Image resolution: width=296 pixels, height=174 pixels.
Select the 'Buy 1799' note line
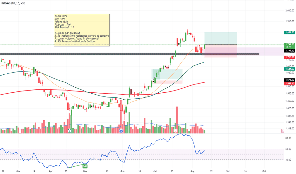[x=60, y=19]
